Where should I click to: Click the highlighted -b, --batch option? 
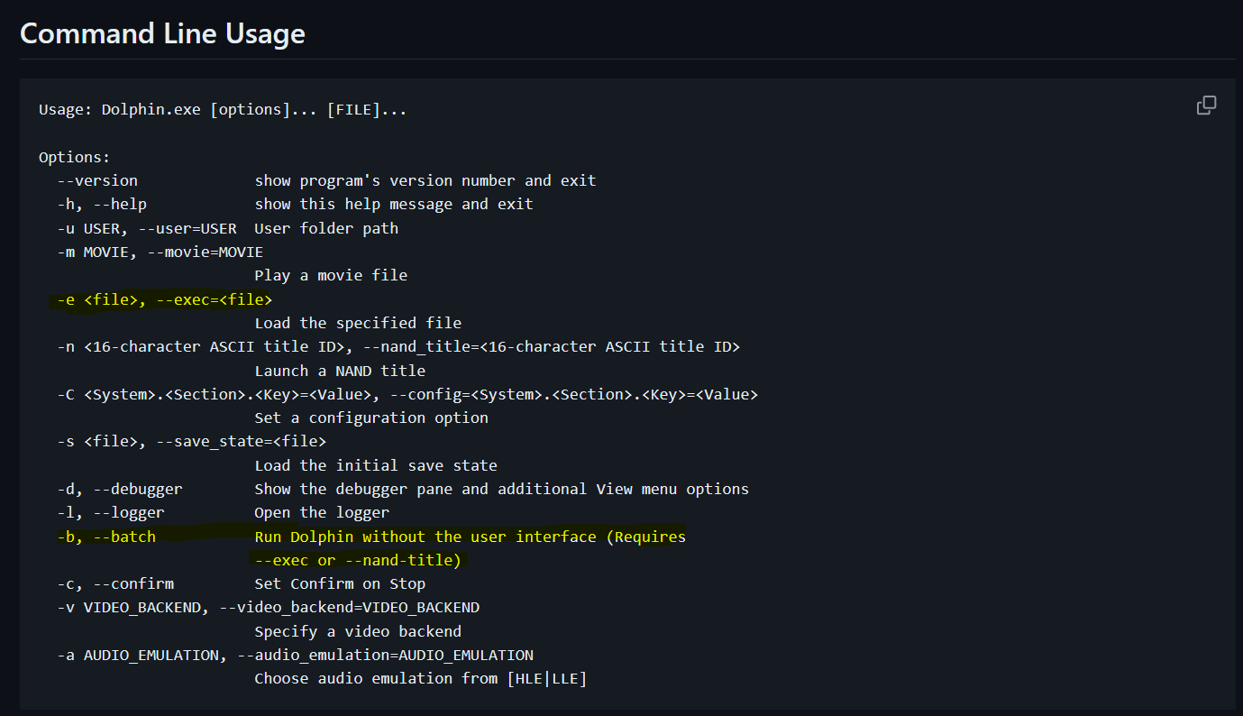(106, 537)
